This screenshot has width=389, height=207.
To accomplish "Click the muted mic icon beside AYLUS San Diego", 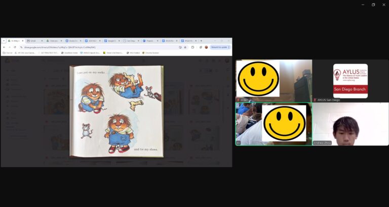I will pyautogui.click(x=315, y=100).
